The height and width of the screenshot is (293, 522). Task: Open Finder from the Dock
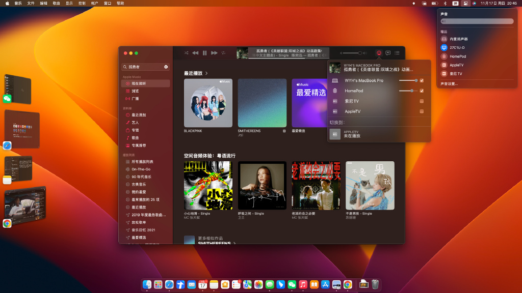pyautogui.click(x=147, y=284)
